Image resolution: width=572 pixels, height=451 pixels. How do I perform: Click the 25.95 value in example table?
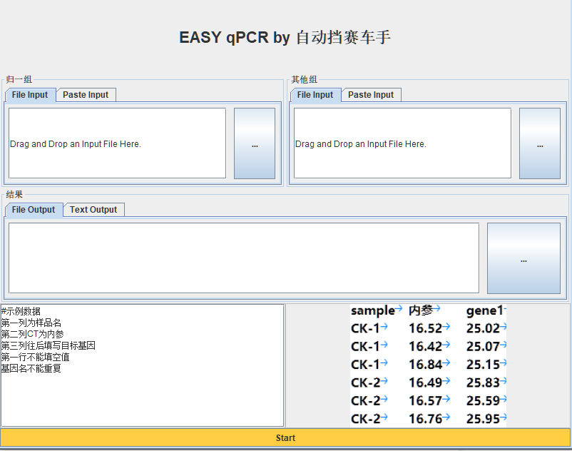click(483, 419)
